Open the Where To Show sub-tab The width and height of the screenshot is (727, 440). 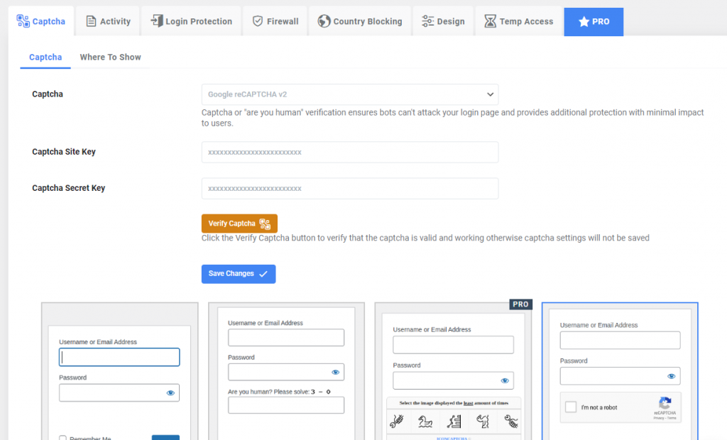[110, 56]
